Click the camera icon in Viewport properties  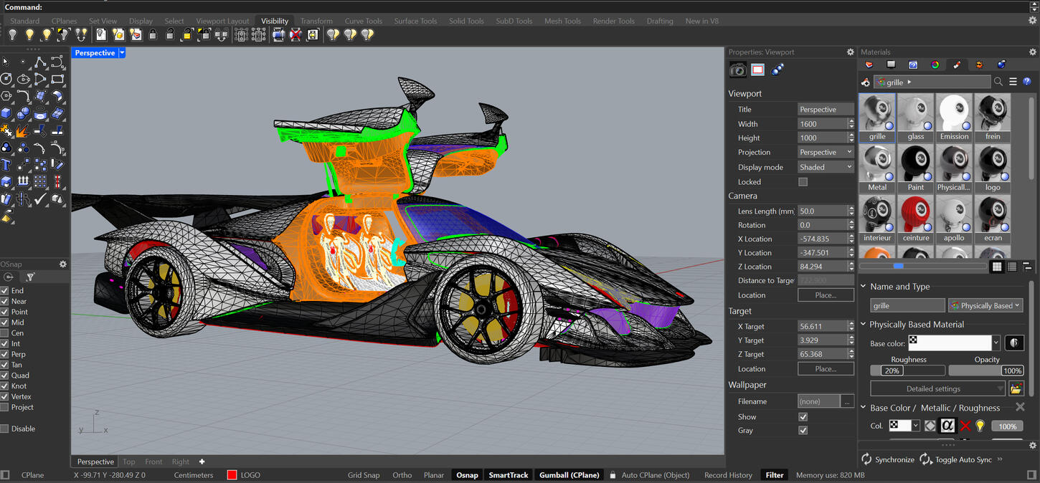point(737,69)
